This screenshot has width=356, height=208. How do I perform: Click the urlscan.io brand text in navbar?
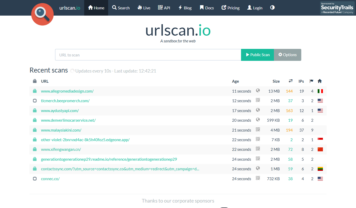coord(70,8)
